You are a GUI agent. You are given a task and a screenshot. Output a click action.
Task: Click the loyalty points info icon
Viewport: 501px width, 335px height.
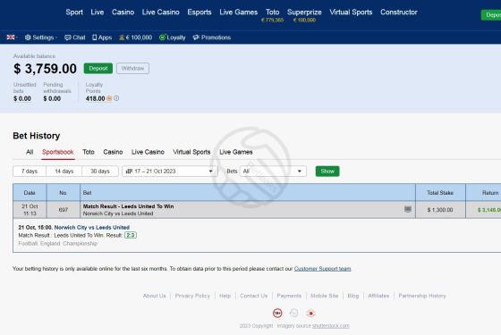(x=116, y=98)
